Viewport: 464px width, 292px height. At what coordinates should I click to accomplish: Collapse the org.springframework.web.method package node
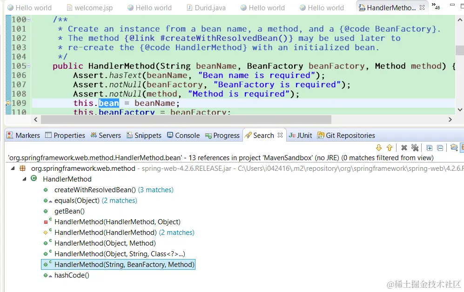pos(13,169)
